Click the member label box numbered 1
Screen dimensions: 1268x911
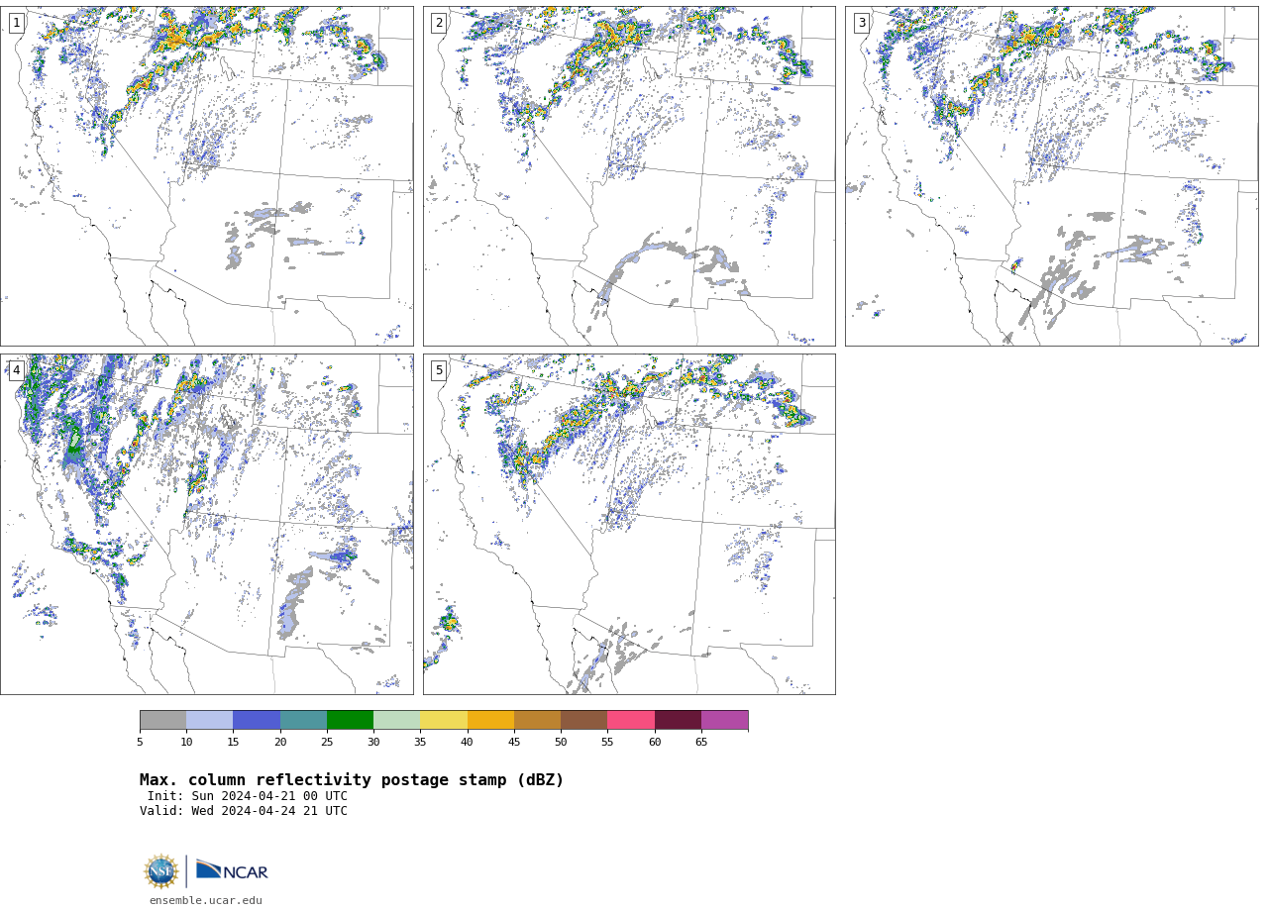[x=17, y=23]
